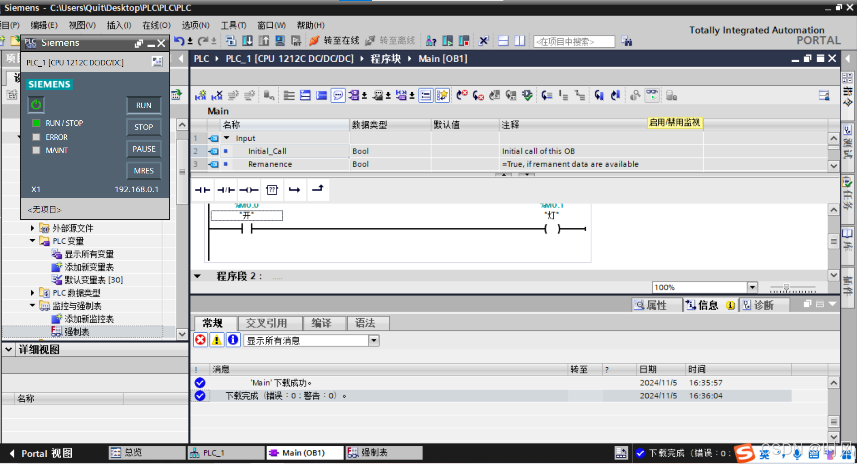Collapse the Input interface section
The height and width of the screenshot is (464, 857).
click(x=227, y=138)
